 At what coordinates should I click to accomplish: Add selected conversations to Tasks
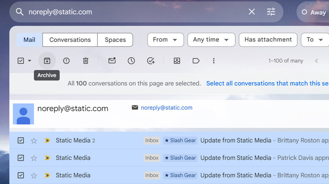[x=151, y=61]
